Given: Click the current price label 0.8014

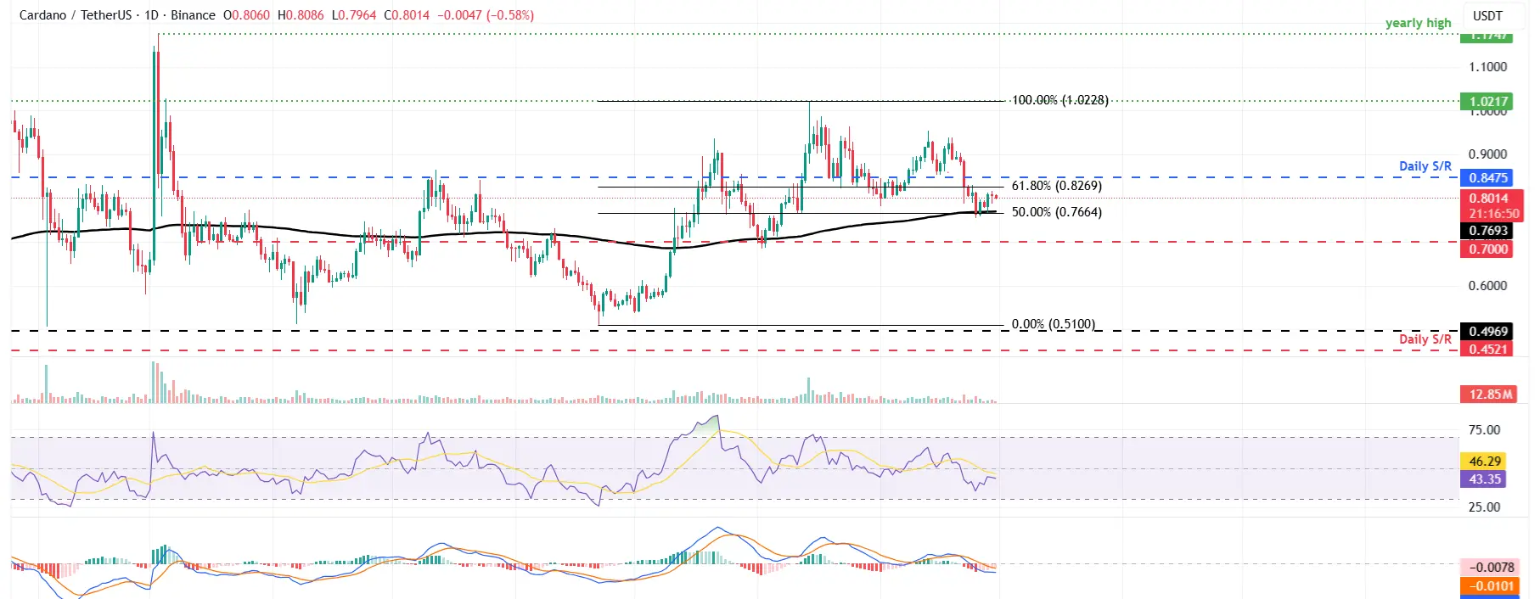Looking at the screenshot, I should coord(1488,199).
